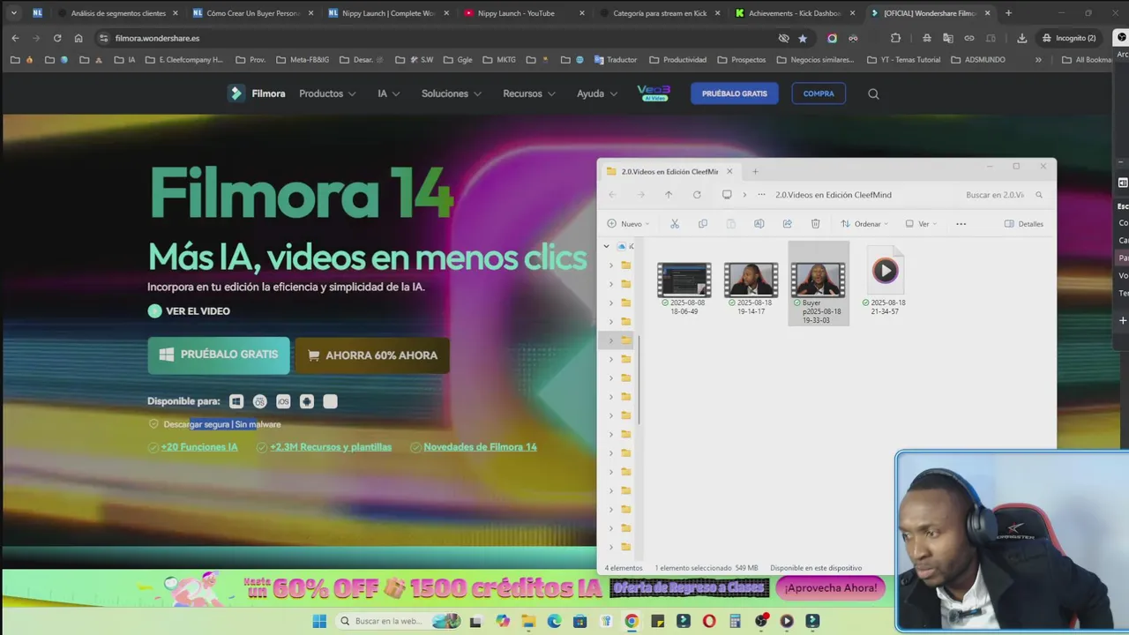Switch to the Categoría para stream en Kick tab
This screenshot has height=635, width=1129.
[x=660, y=13]
